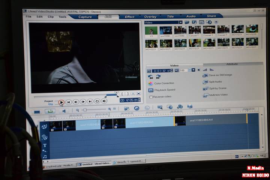Click the preview System Volume speaker button

[104, 101]
